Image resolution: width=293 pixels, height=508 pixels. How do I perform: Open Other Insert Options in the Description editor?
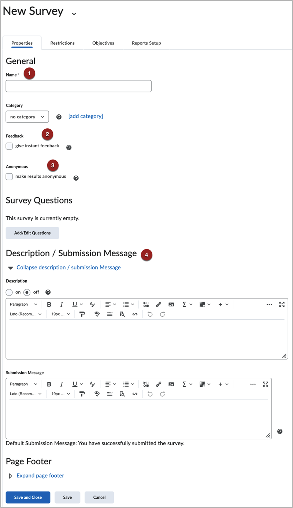pos(223,305)
